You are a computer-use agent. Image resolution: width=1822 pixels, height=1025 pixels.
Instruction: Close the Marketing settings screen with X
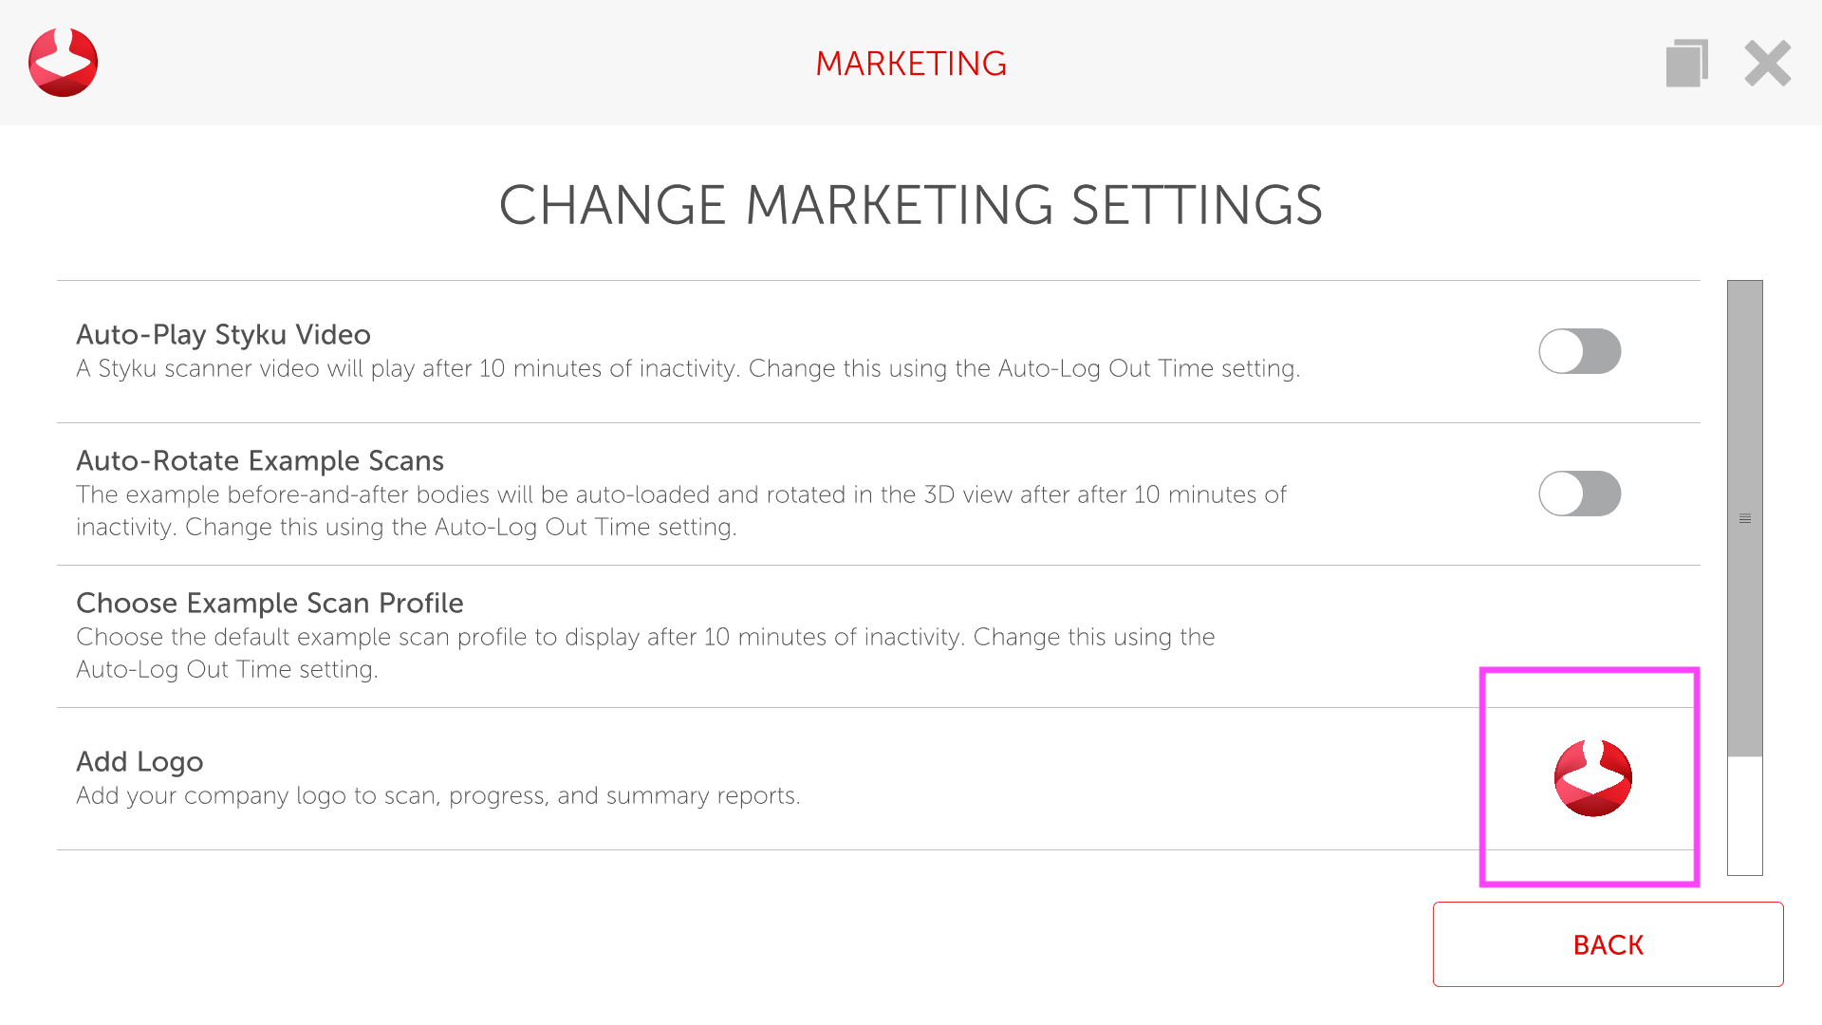coord(1767,64)
